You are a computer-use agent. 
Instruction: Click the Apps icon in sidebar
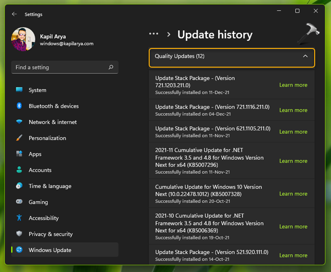pos(19,154)
